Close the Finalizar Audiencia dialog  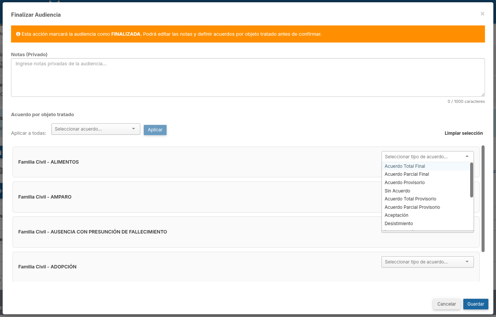pos(482,14)
